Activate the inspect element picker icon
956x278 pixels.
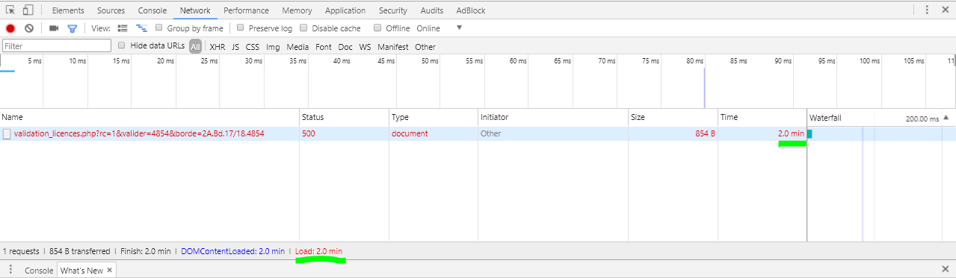coord(10,10)
